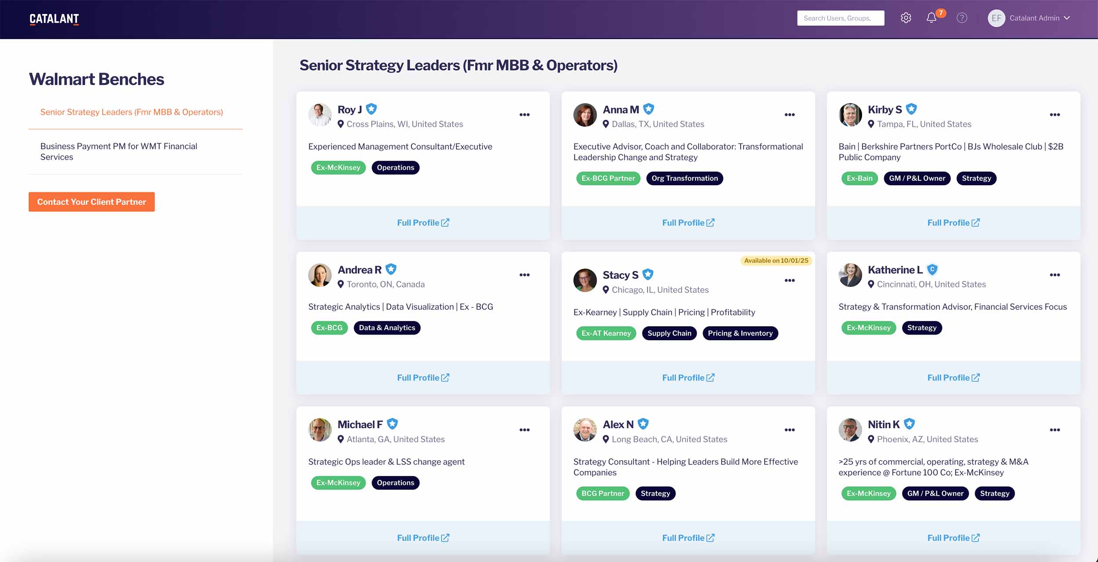
Task: Open the settings gear icon
Action: point(906,18)
